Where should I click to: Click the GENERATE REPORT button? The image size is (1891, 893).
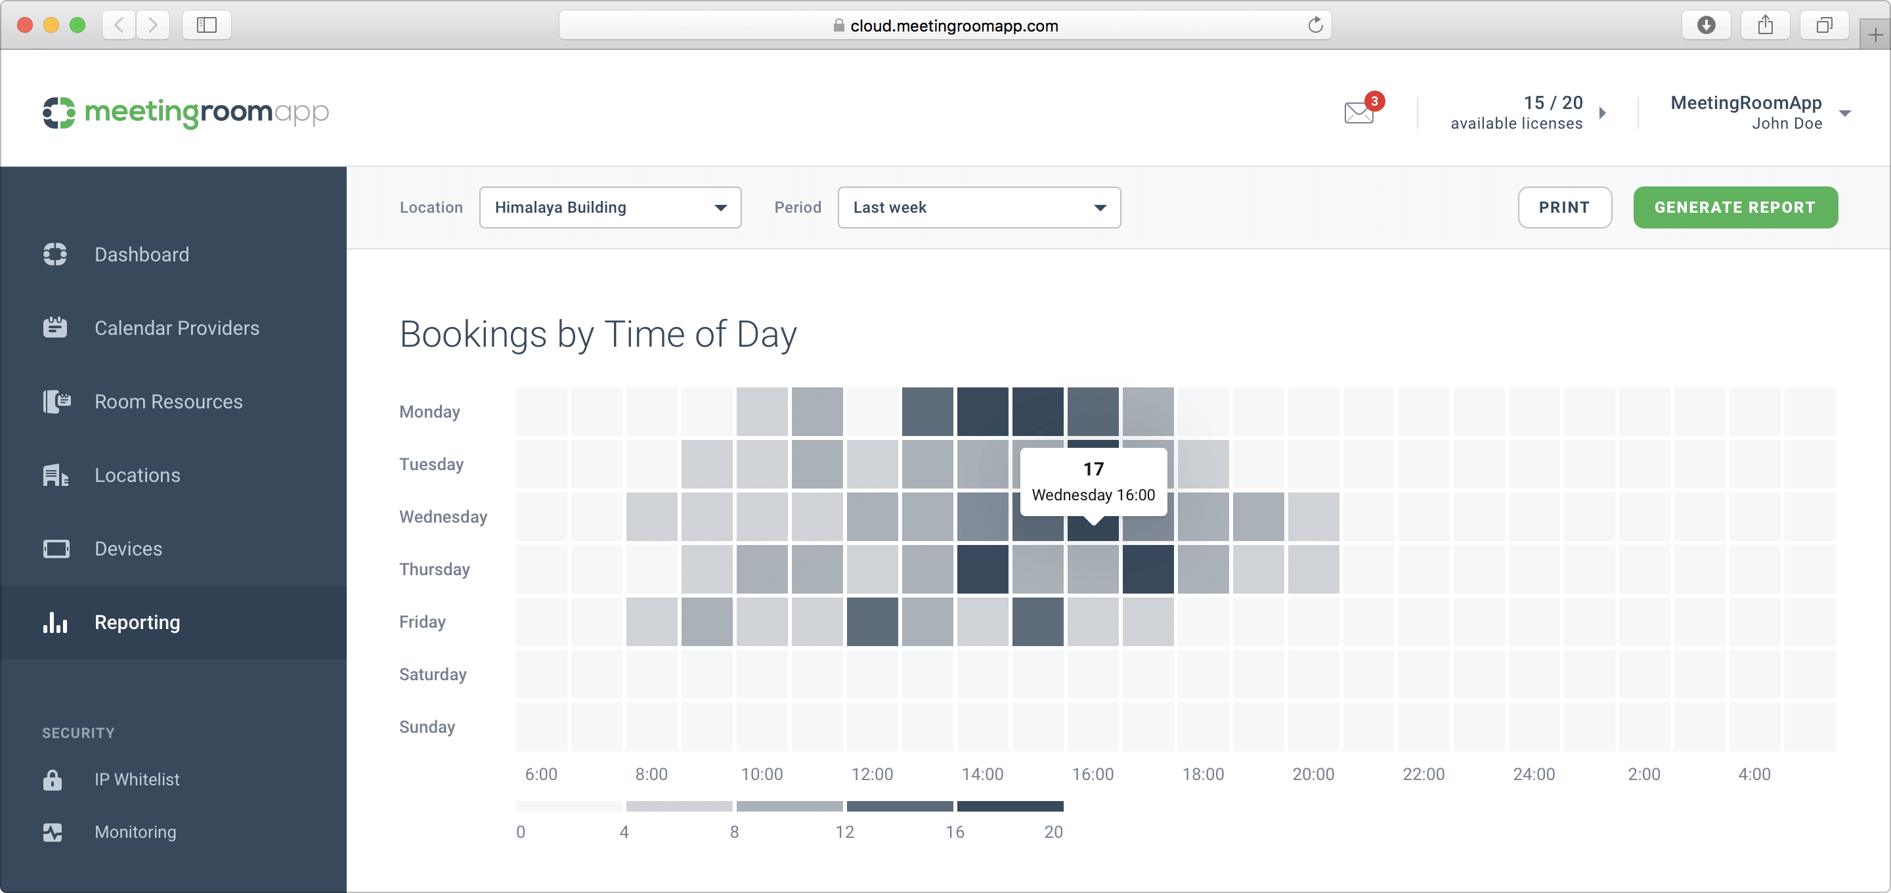coord(1735,207)
